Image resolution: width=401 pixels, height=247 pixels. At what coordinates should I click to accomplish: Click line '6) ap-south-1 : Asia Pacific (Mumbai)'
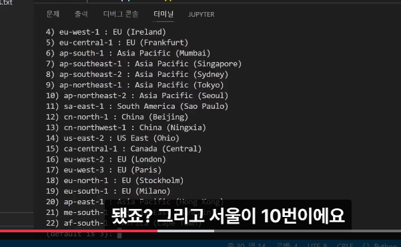[x=128, y=53]
